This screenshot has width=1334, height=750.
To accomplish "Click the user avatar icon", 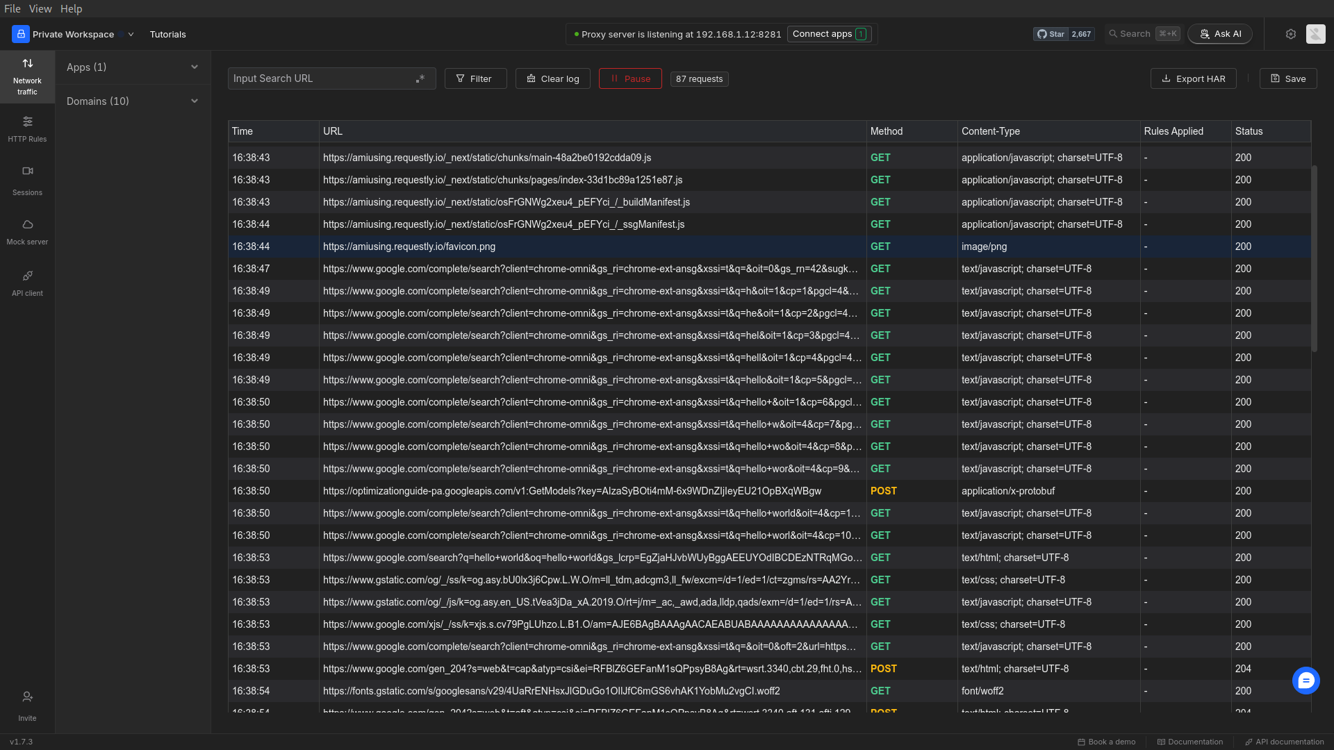I will pyautogui.click(x=1315, y=34).
